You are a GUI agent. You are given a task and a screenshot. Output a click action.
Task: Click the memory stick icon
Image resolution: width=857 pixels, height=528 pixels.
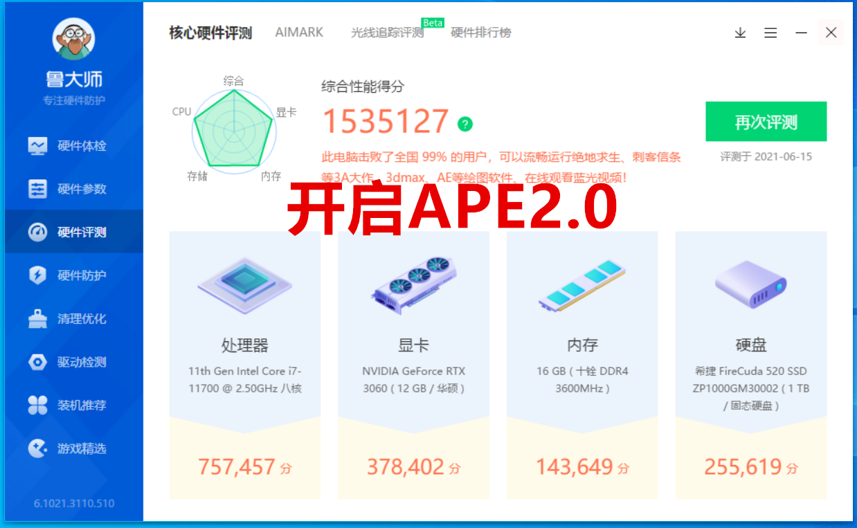(x=582, y=285)
